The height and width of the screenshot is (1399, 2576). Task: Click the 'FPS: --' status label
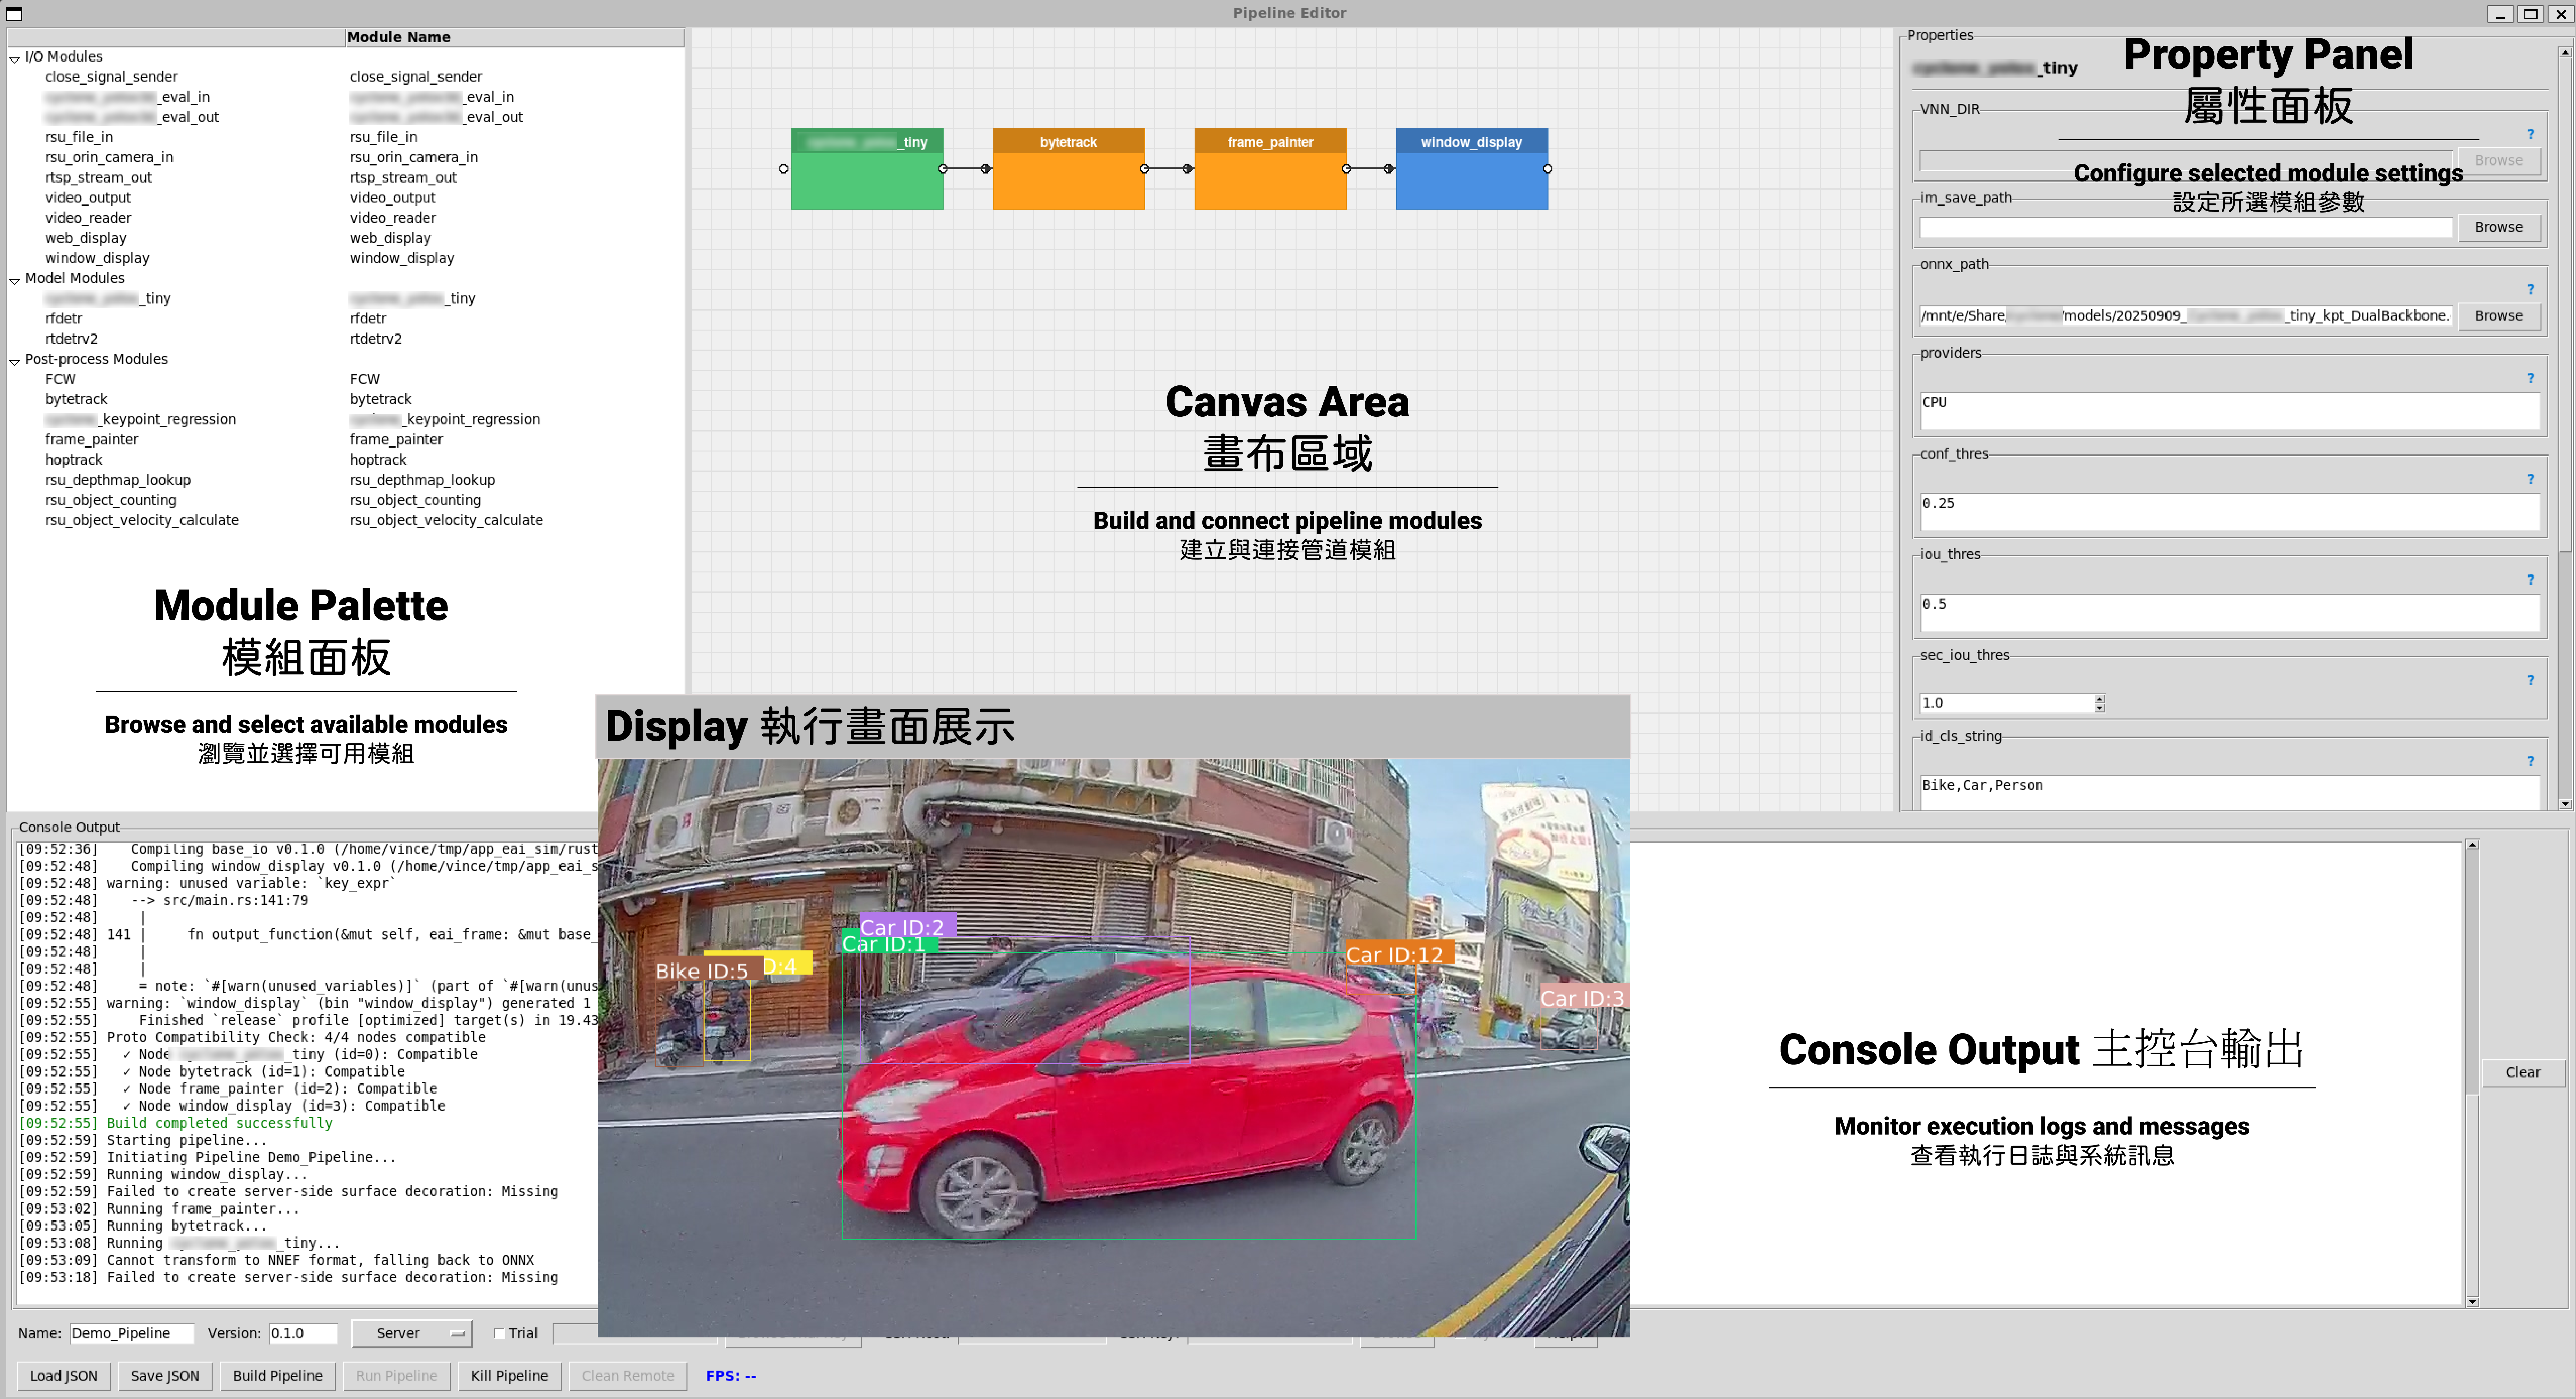point(731,1376)
